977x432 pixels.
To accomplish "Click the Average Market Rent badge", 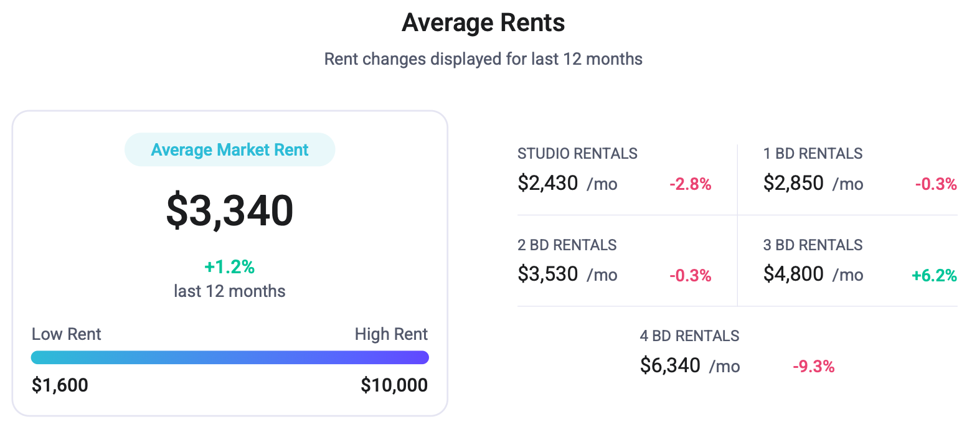I will click(230, 150).
